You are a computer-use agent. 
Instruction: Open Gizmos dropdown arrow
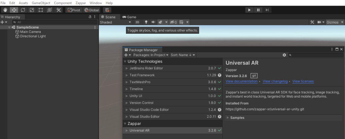(x=342, y=22)
